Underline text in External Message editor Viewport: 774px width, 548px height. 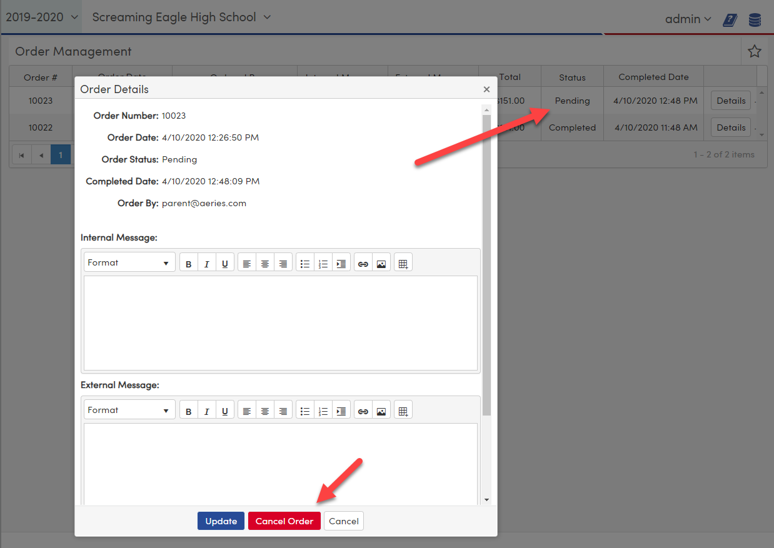pyautogui.click(x=225, y=411)
